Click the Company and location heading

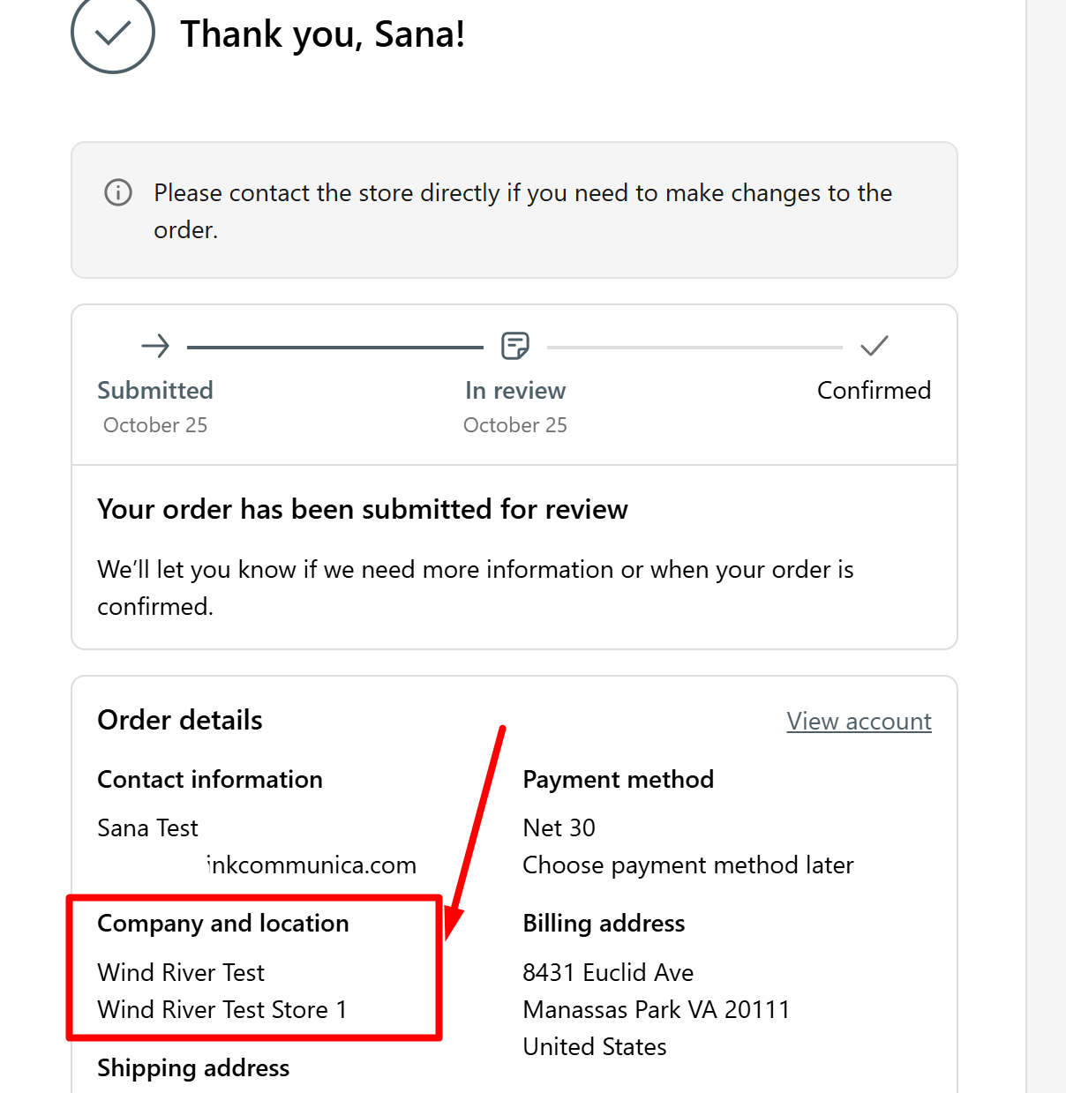(x=223, y=924)
